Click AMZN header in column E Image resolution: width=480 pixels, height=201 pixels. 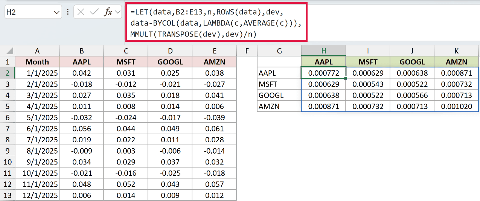pyautogui.click(x=214, y=62)
